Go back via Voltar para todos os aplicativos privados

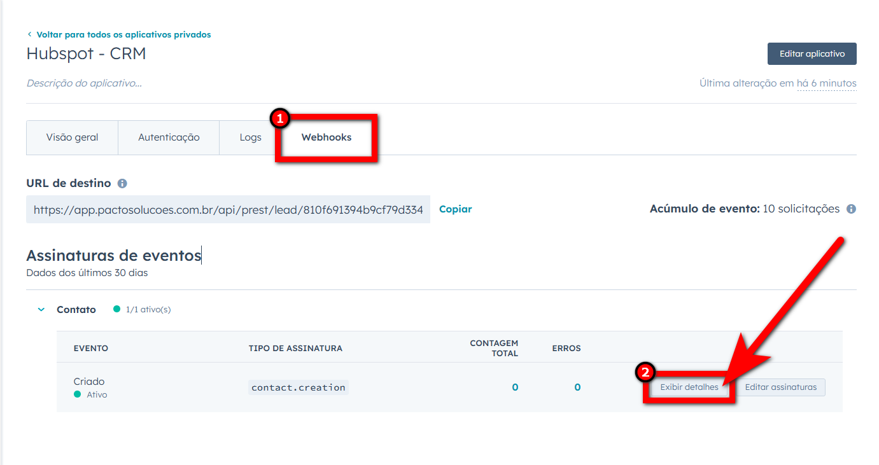click(x=123, y=35)
